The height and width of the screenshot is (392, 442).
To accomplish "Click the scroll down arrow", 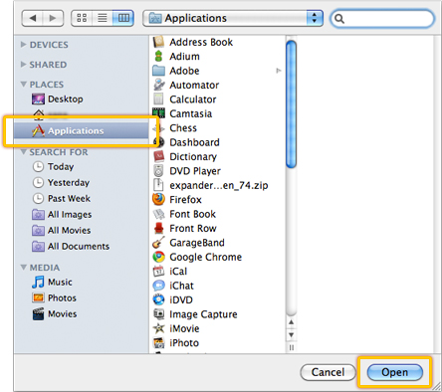I will pos(291,334).
